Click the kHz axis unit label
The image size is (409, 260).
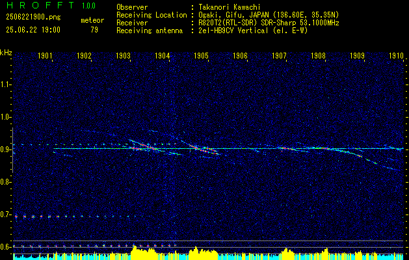coord(6,53)
